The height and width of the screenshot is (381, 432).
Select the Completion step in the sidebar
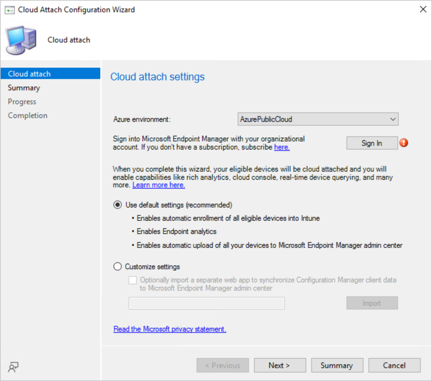click(27, 115)
